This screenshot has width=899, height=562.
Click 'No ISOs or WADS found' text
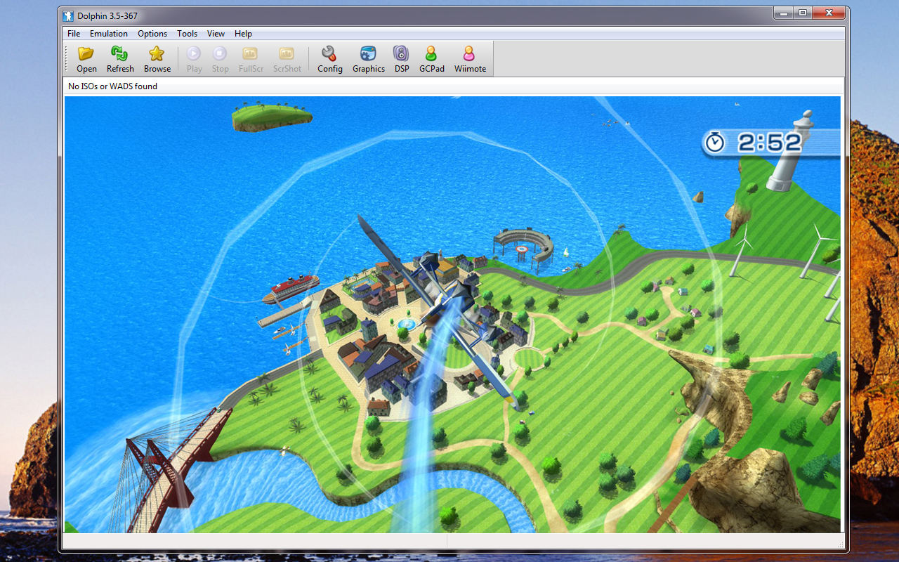tap(112, 86)
